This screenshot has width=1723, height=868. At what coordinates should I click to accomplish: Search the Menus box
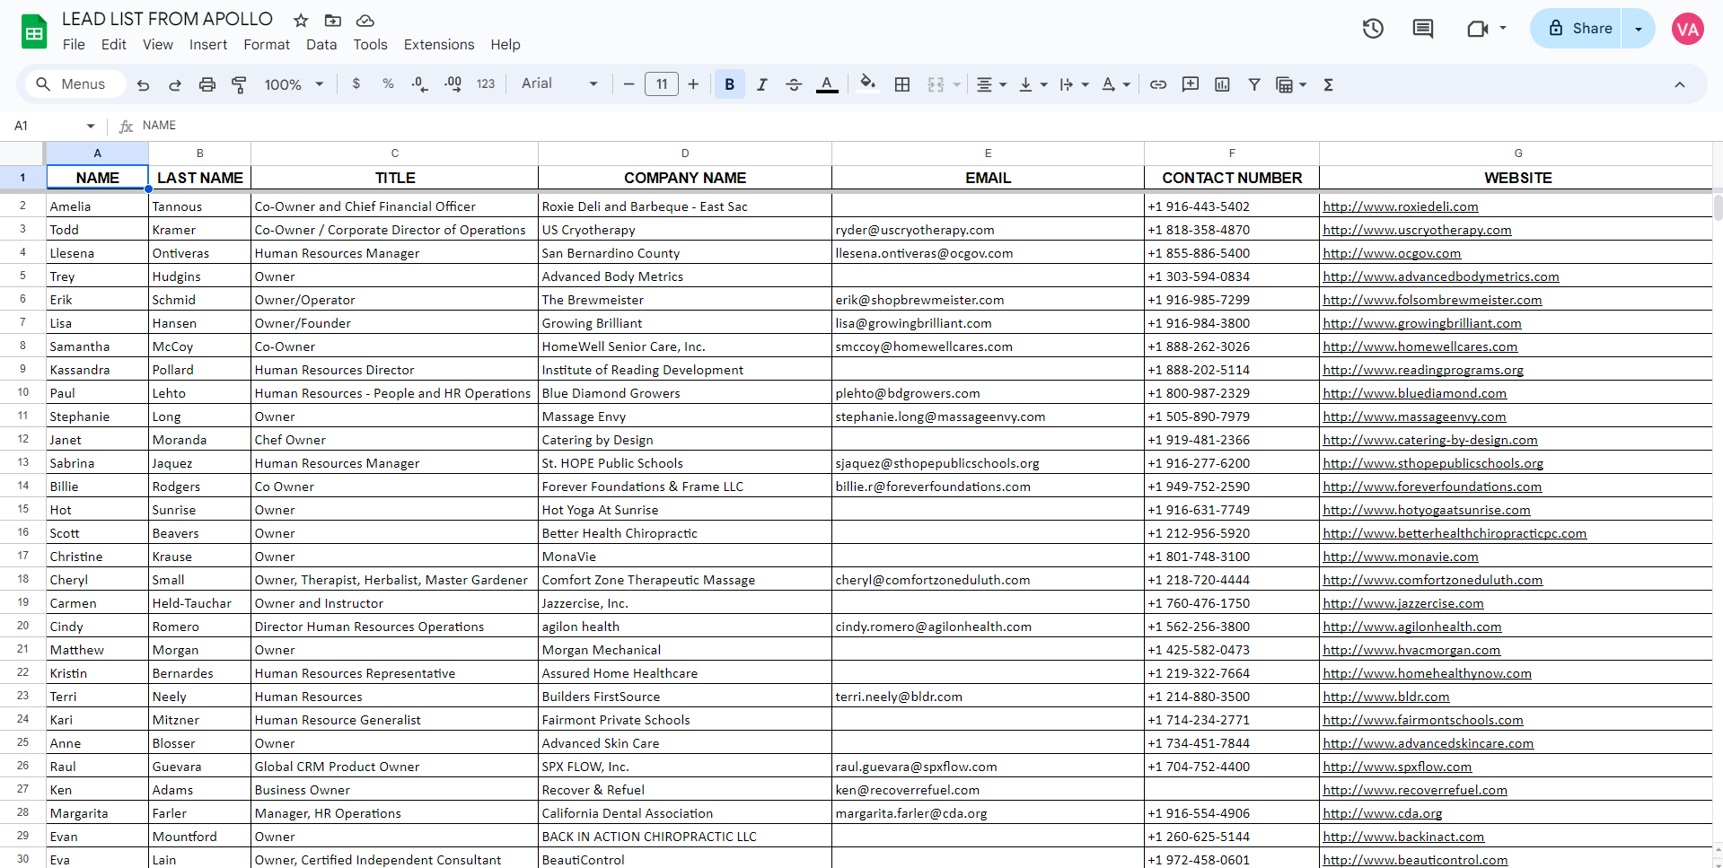[75, 83]
